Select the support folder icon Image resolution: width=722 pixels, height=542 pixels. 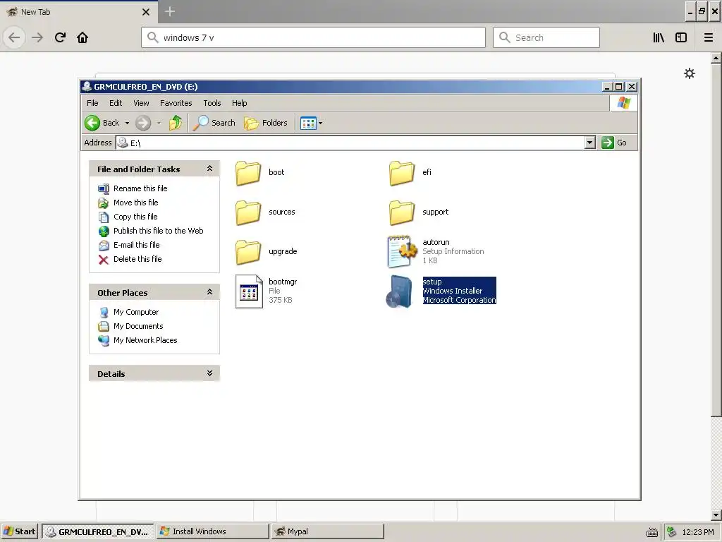click(x=401, y=212)
